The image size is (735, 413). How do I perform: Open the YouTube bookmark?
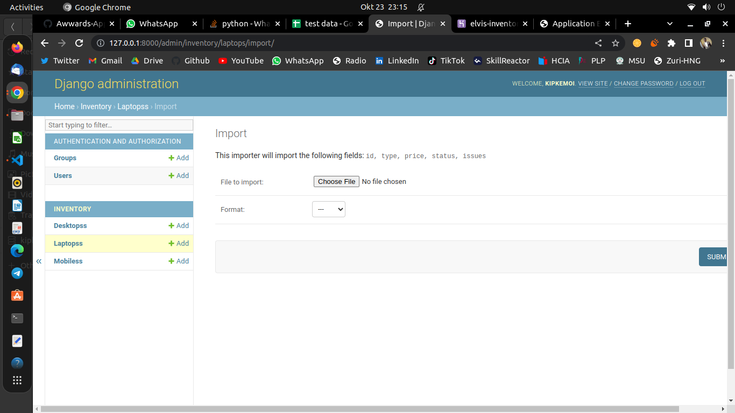pos(241,61)
